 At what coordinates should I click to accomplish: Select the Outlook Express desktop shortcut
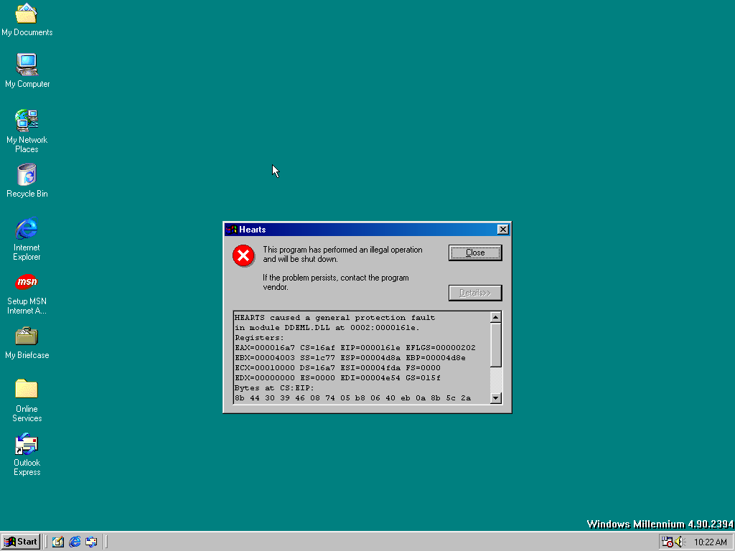point(27,445)
